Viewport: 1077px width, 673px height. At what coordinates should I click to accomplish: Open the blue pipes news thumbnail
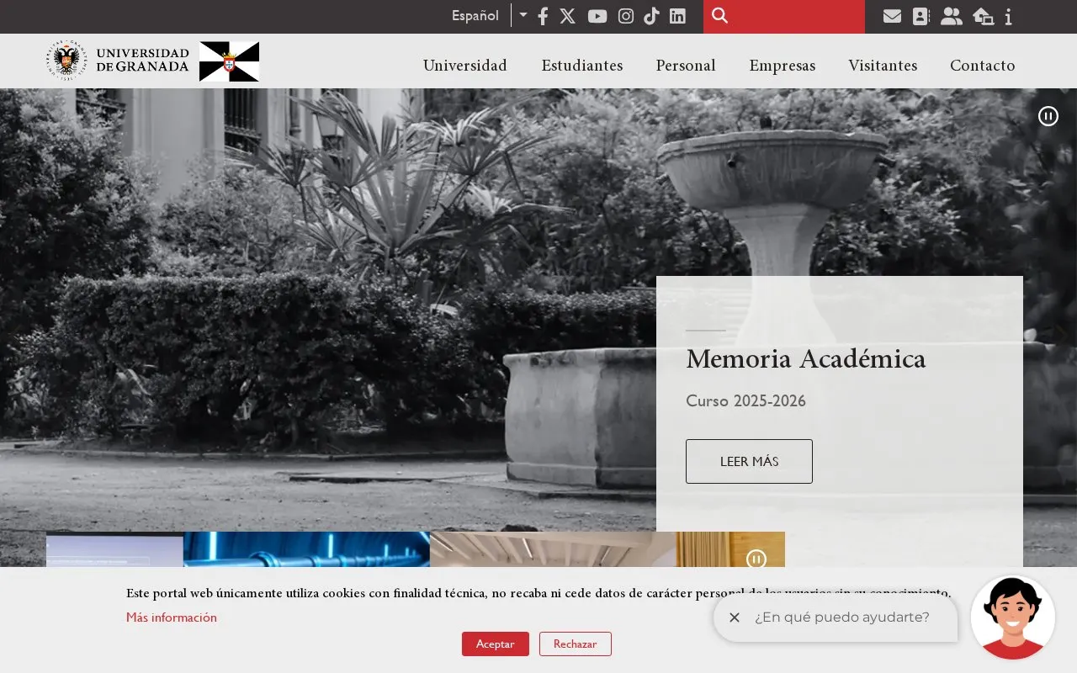coord(306,549)
